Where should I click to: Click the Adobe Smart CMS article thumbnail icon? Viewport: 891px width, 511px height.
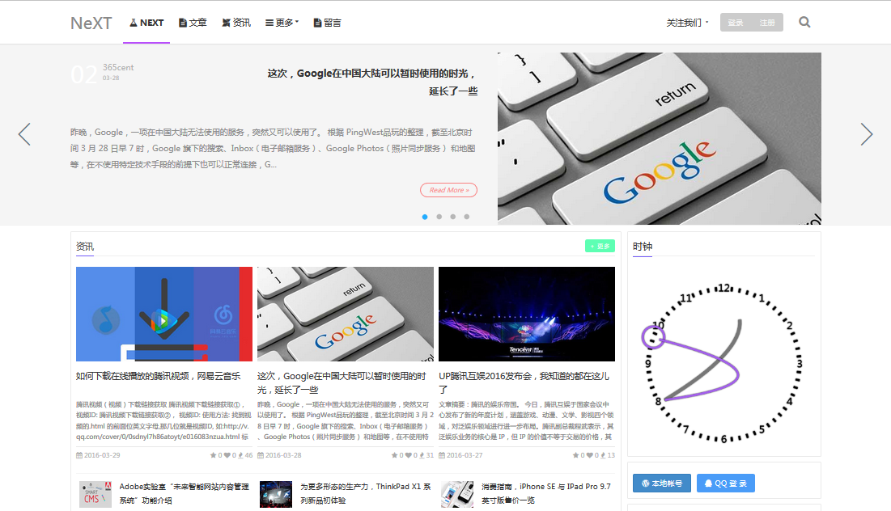point(95,494)
